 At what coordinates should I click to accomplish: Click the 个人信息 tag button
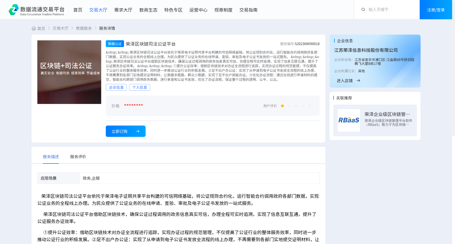click(x=140, y=87)
